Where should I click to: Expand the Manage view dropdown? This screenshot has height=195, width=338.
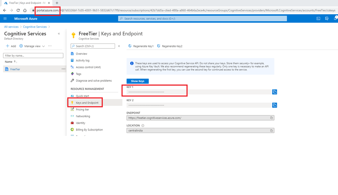click(x=32, y=46)
